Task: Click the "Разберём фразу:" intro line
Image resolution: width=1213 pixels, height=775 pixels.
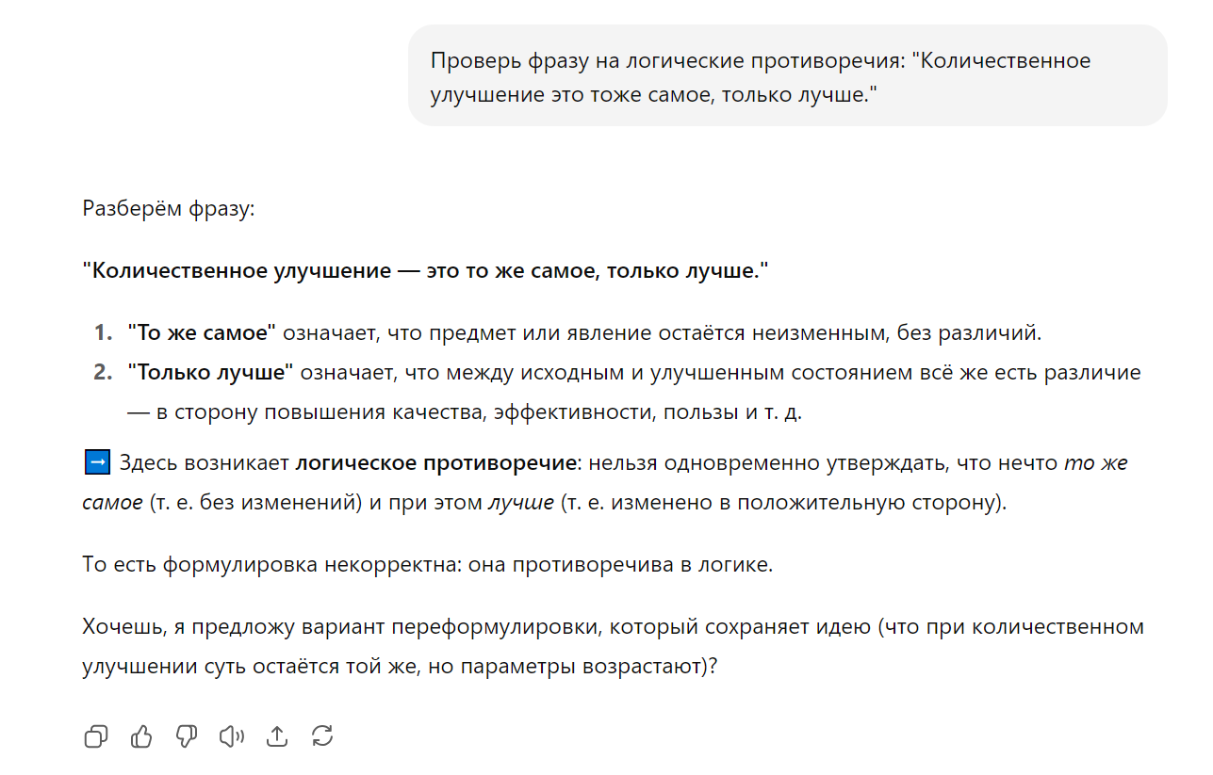Action: coord(169,208)
